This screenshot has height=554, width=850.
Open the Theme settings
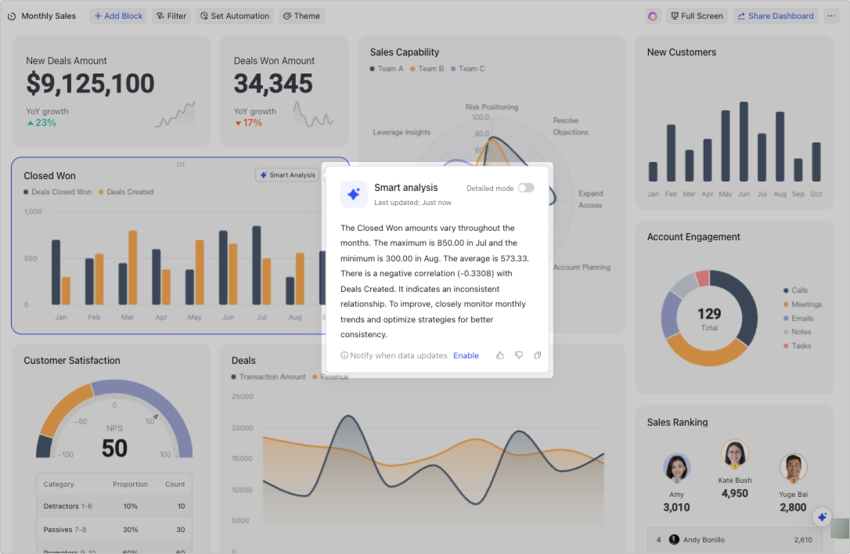click(x=301, y=16)
